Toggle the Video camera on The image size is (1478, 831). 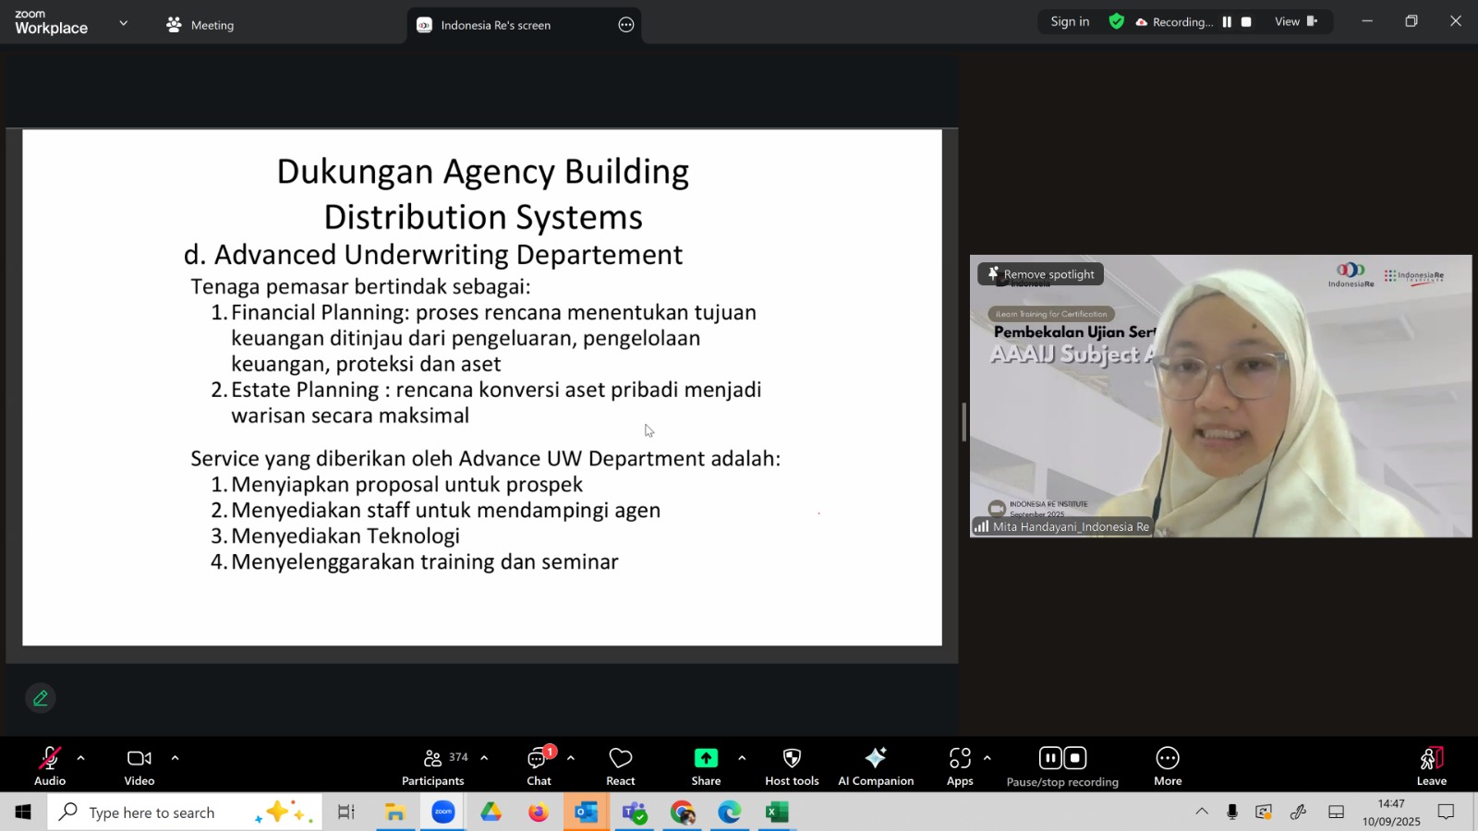click(139, 765)
